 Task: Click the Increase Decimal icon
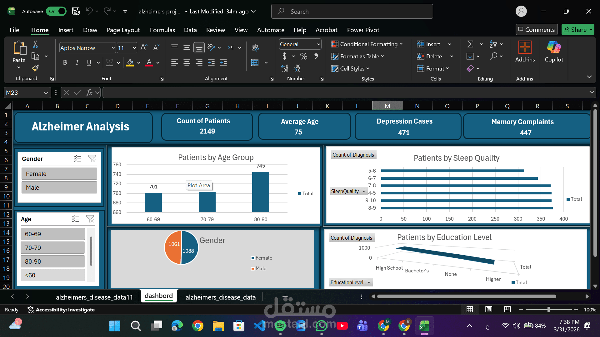pos(285,68)
